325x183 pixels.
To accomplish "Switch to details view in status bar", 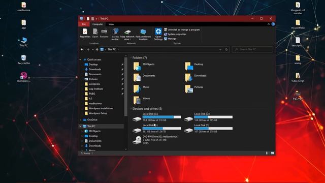I will 267,153.
